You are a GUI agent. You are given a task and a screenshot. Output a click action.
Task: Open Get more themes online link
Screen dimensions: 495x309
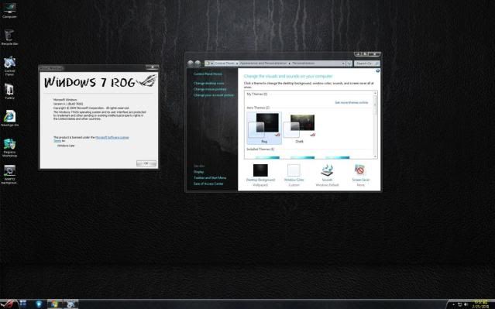[x=352, y=102]
